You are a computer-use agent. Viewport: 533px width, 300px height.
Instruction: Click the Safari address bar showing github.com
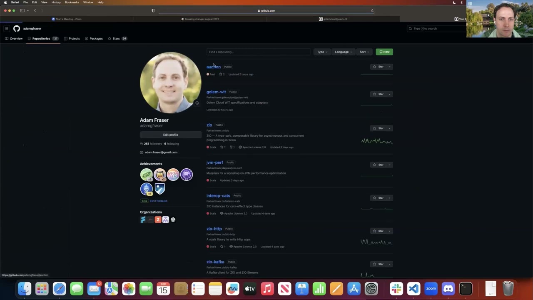coord(266,11)
